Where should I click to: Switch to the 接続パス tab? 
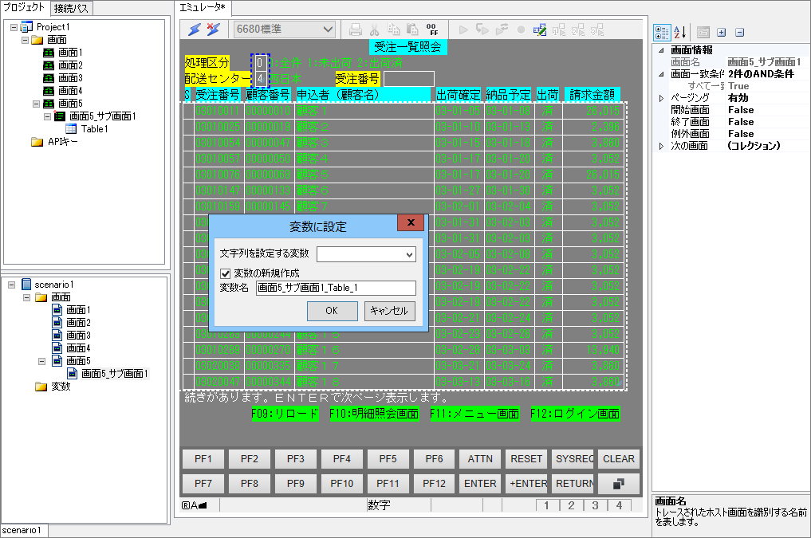coord(72,8)
